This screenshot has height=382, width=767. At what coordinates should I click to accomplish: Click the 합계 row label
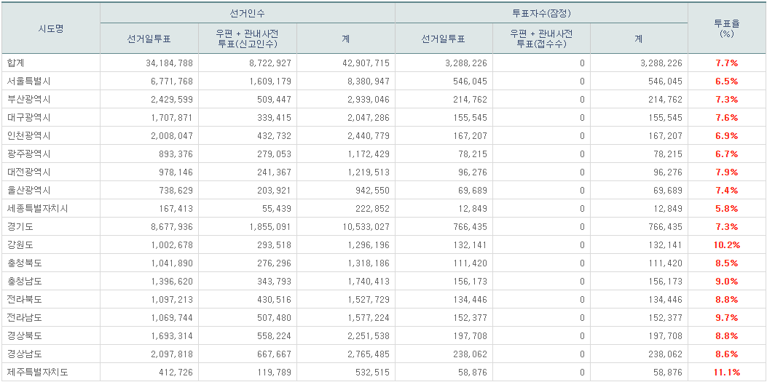pyautogui.click(x=16, y=63)
